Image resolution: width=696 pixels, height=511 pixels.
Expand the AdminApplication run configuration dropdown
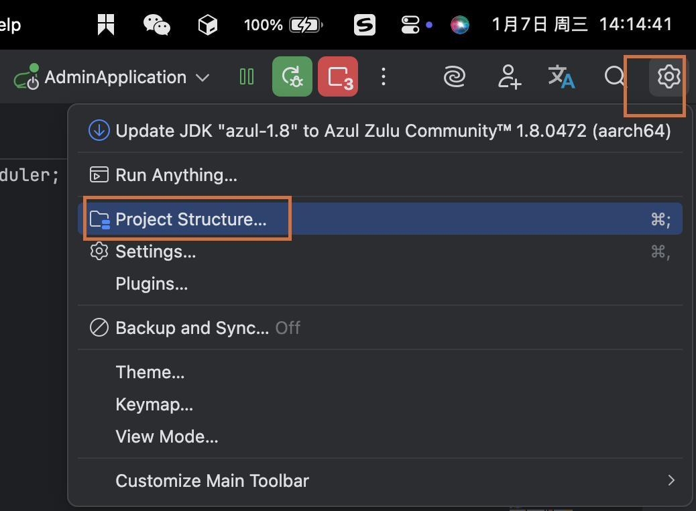coord(202,78)
